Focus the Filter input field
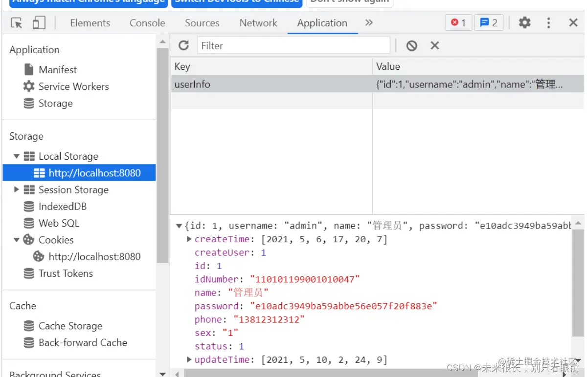587x377 pixels. [x=293, y=45]
